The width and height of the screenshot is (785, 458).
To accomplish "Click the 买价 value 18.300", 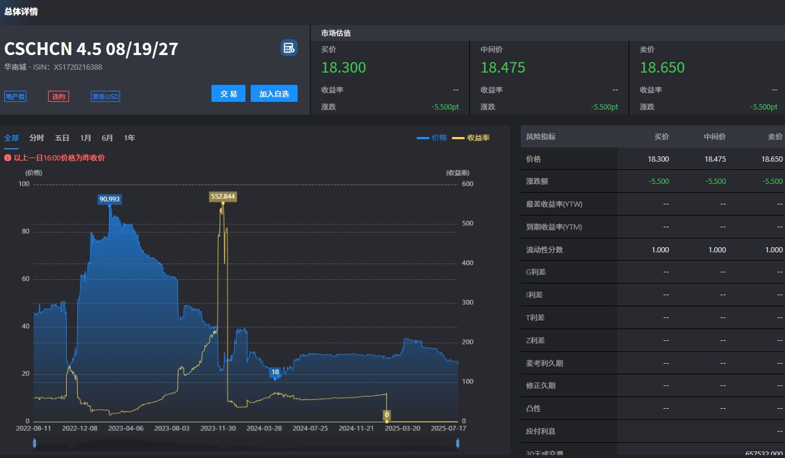I will [344, 67].
